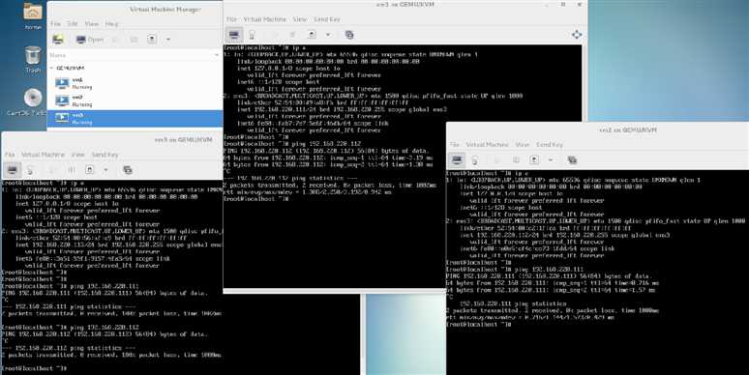
Task: Click inside the vm2 terminal console
Action: (597, 272)
